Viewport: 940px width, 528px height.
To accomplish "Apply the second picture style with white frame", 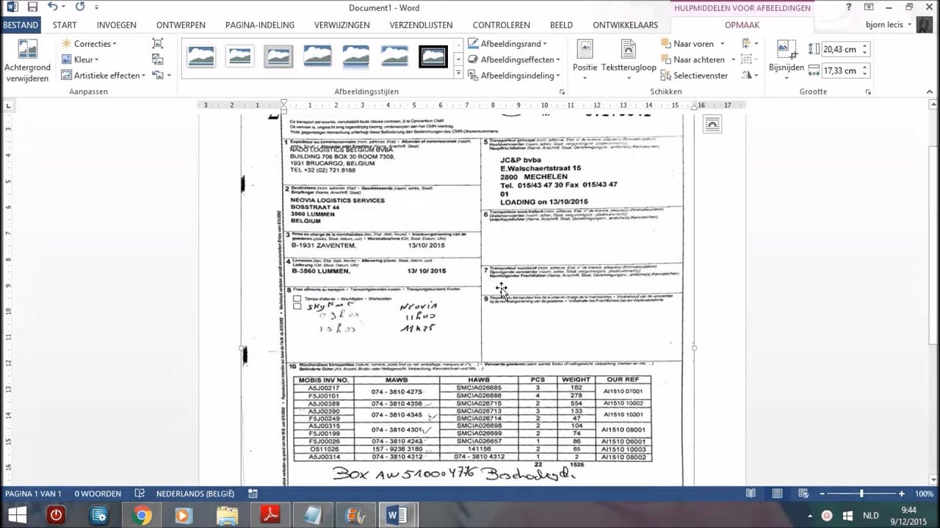I will pos(239,56).
